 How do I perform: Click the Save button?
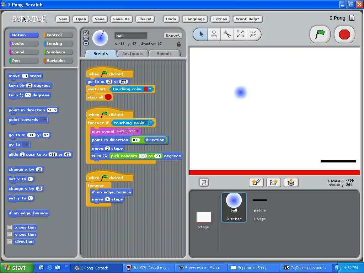click(x=100, y=19)
